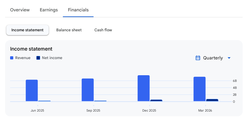Switch to the Earnings tab
The width and height of the screenshot is (249, 122).
pyautogui.click(x=49, y=10)
